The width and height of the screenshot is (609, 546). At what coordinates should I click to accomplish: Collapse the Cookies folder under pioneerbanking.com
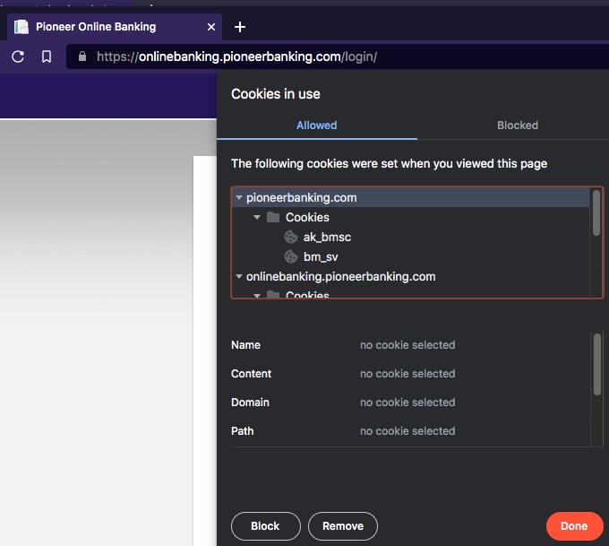click(257, 217)
